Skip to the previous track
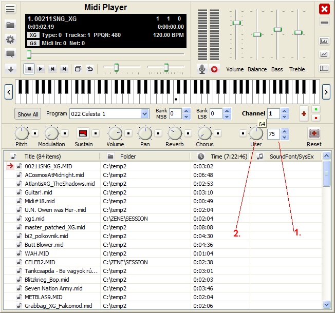This screenshot has height=313, width=335. point(52,69)
